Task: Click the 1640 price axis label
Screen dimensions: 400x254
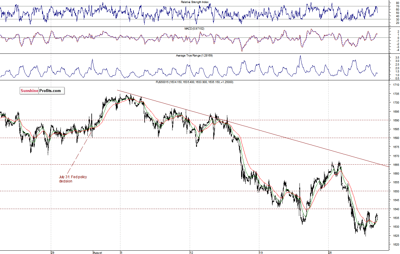Action: (396, 209)
